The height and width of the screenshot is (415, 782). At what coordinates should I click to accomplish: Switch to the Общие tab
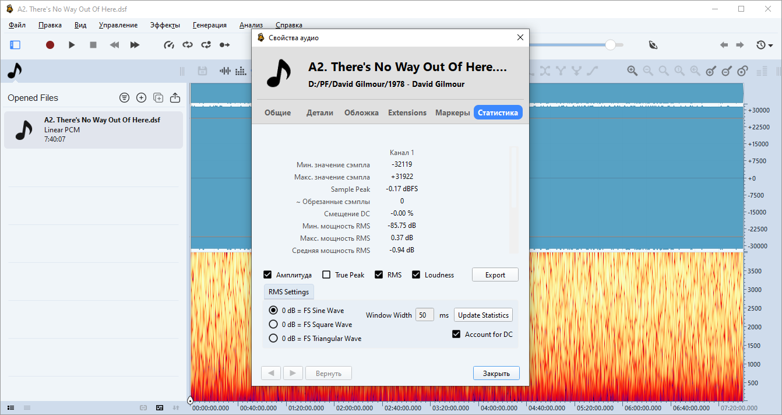277,112
